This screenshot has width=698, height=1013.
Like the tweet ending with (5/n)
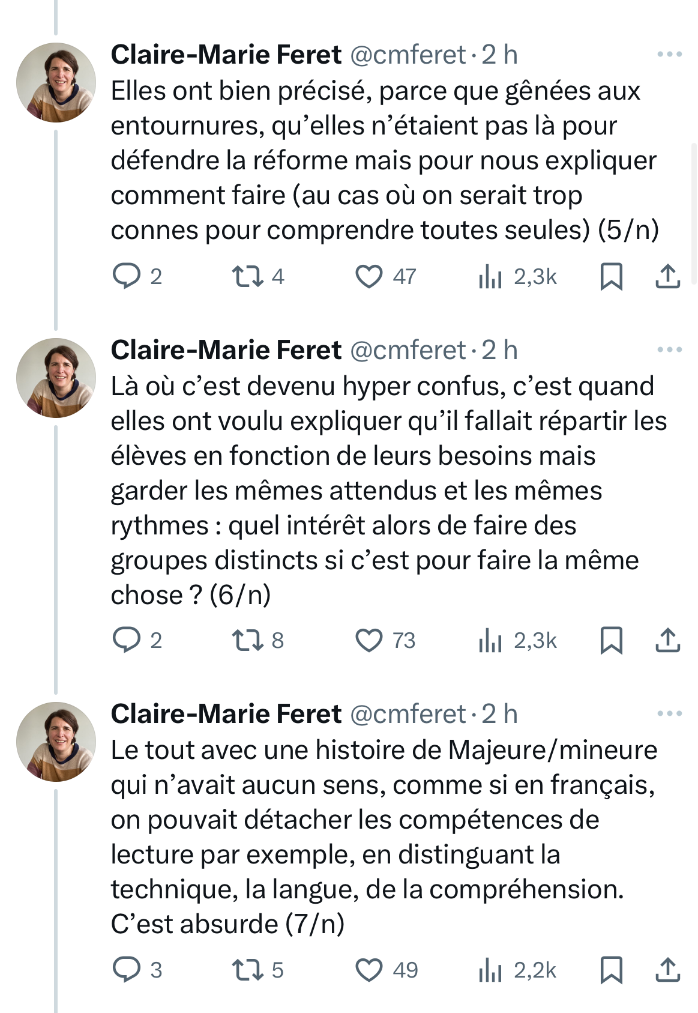(x=369, y=277)
